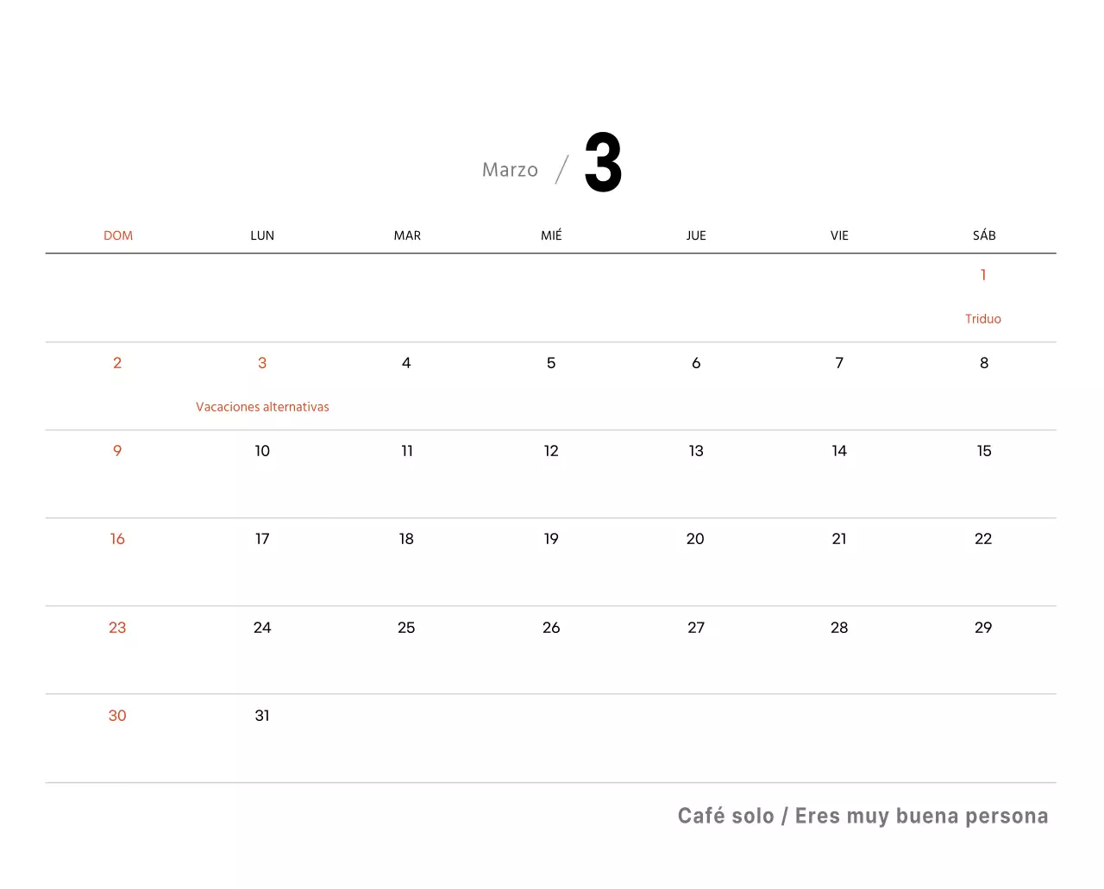Select the large number 3 heading
Screen dimensions: 1104x889
(603, 163)
